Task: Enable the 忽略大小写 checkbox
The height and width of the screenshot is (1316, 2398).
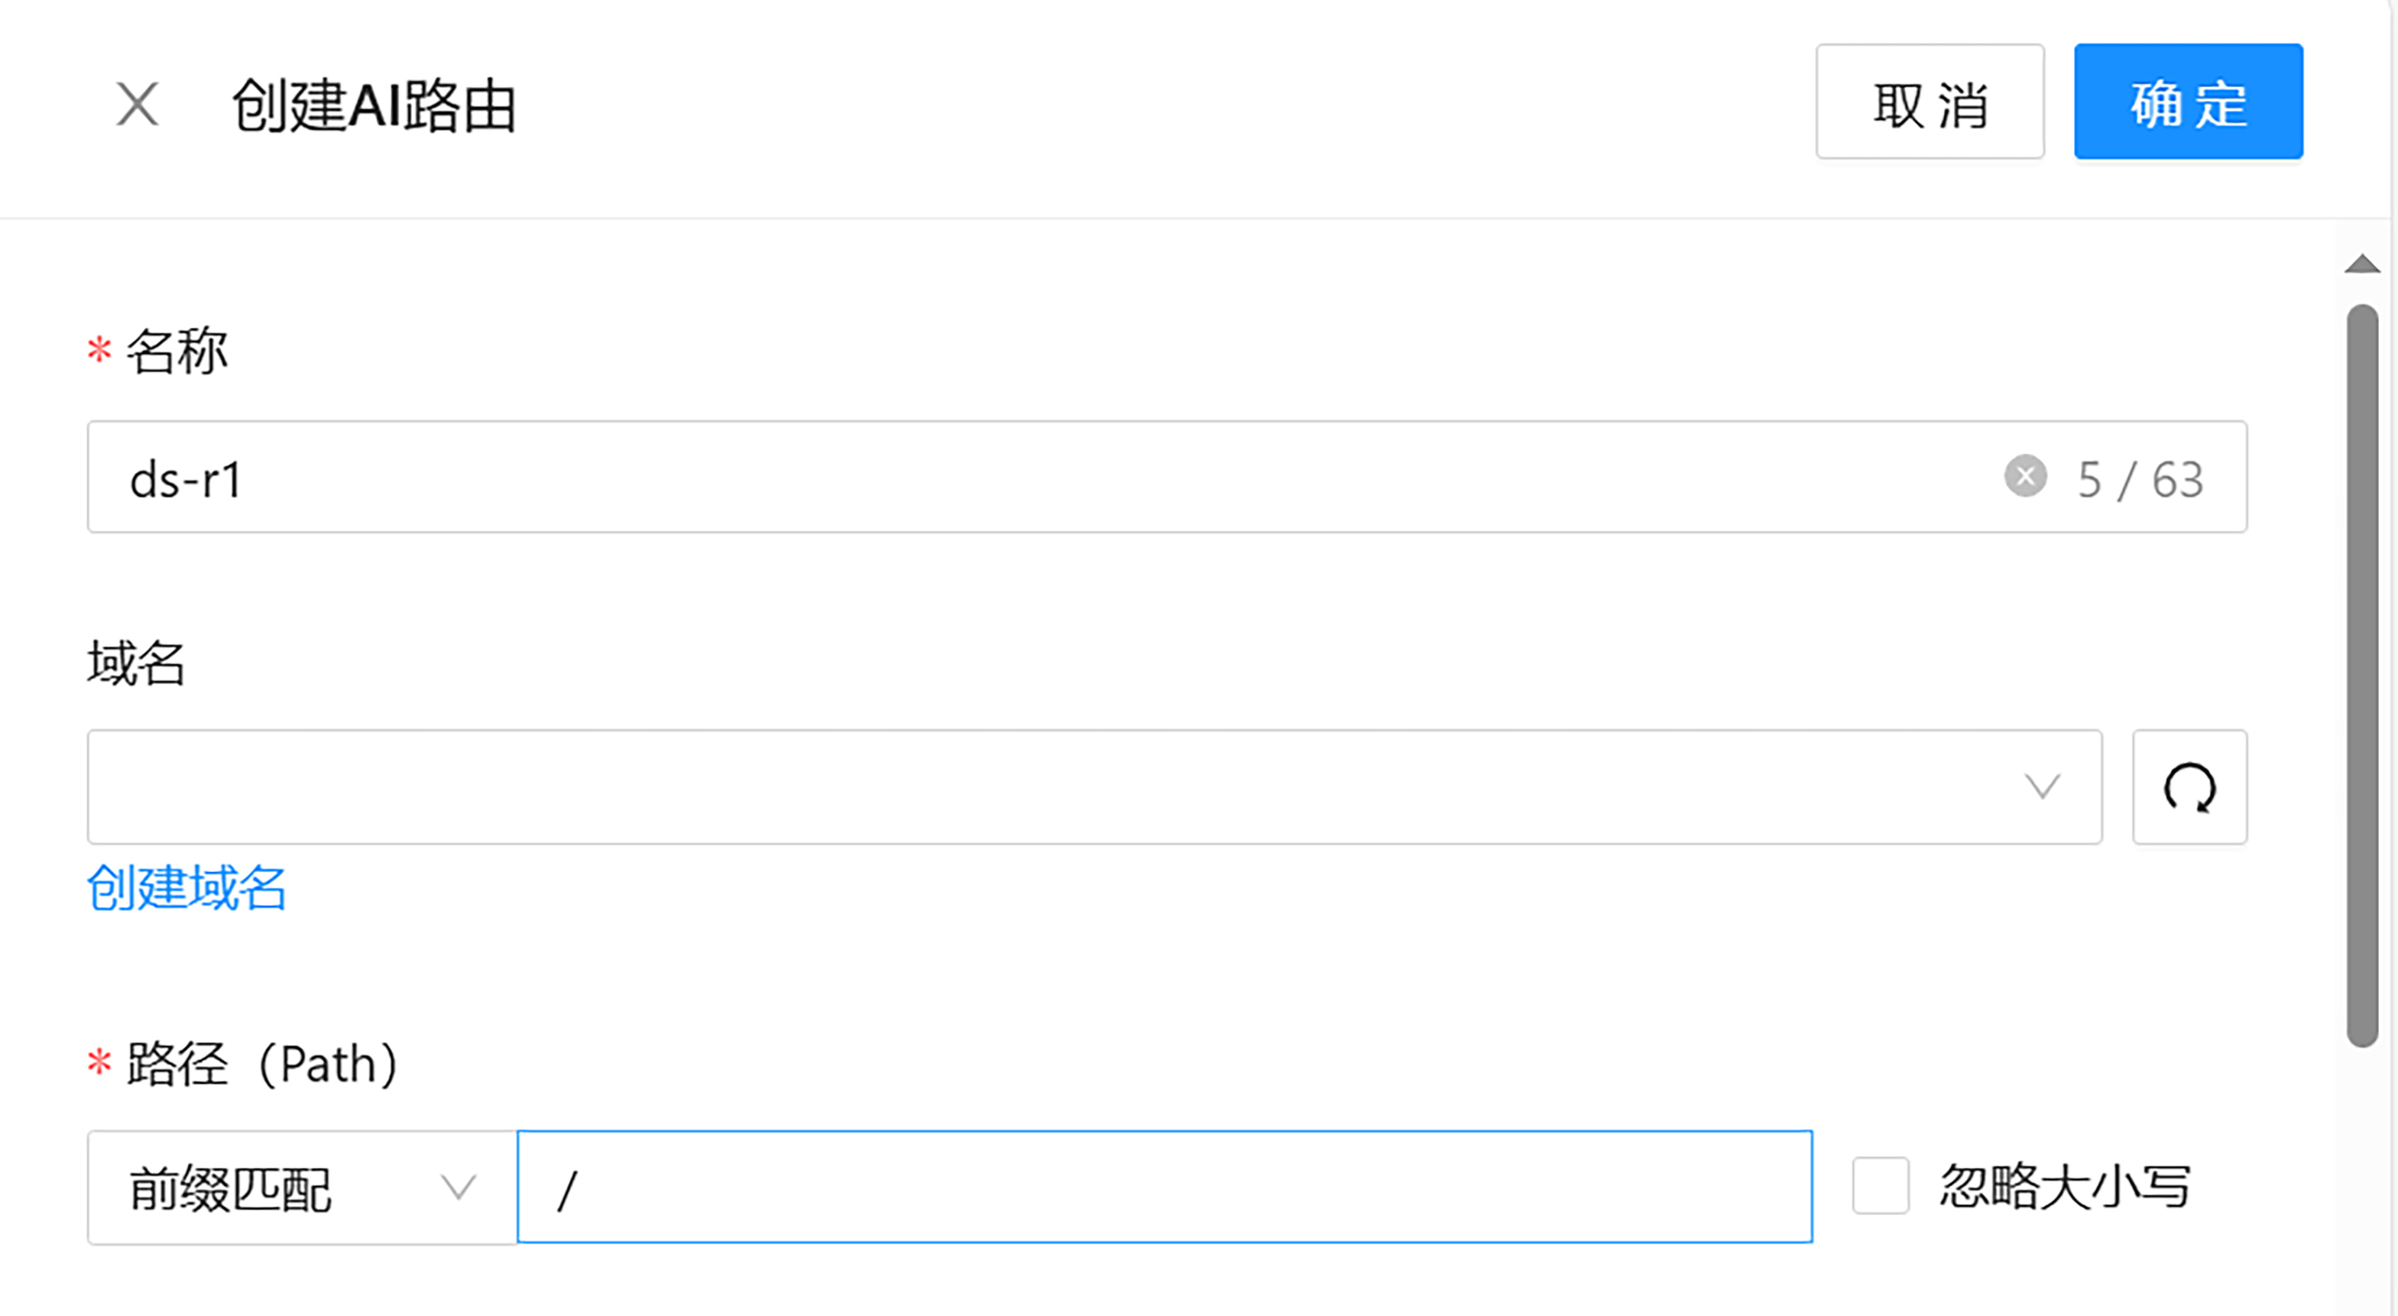Action: click(x=1879, y=1186)
